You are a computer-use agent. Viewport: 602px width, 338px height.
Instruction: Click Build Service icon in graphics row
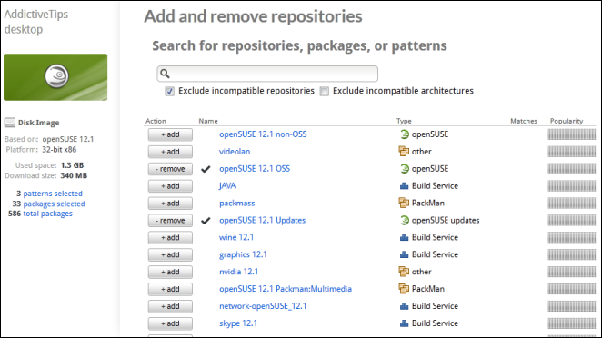coord(404,254)
